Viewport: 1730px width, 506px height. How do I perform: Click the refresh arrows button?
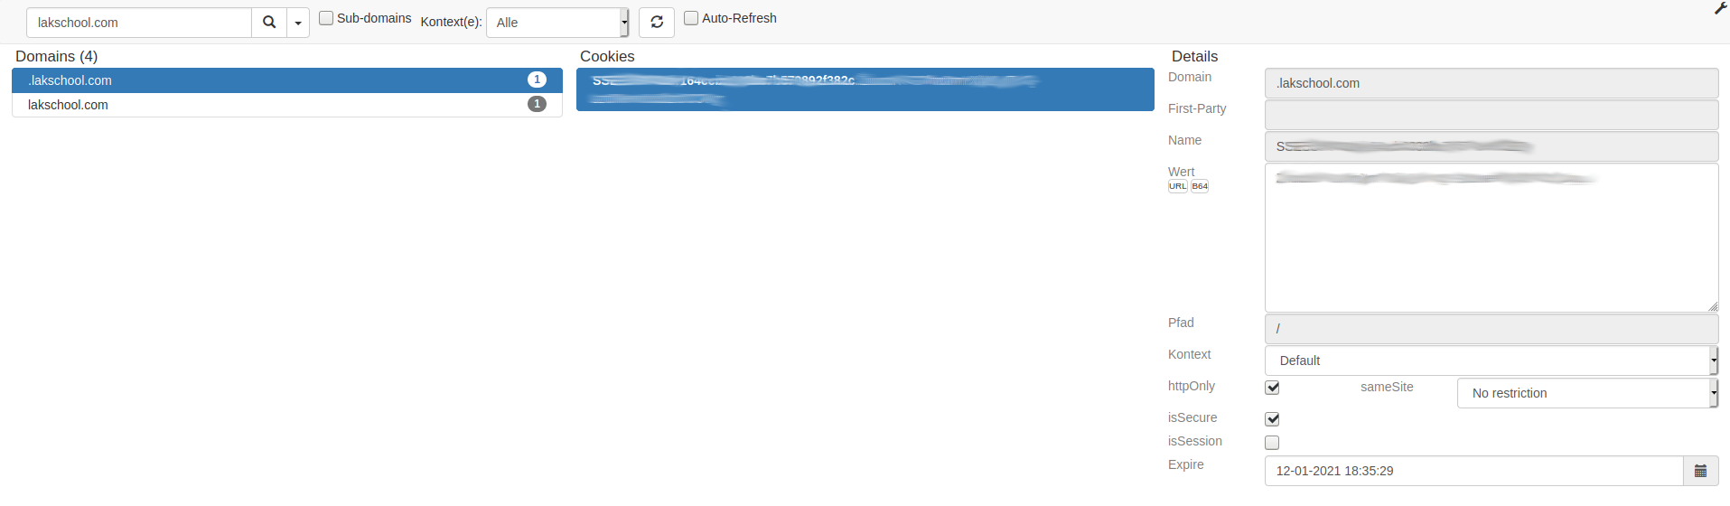[657, 23]
